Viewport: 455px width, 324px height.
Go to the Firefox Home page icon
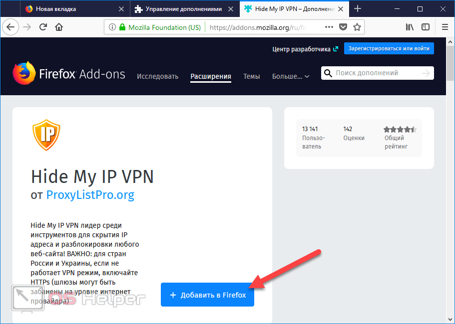point(59,27)
